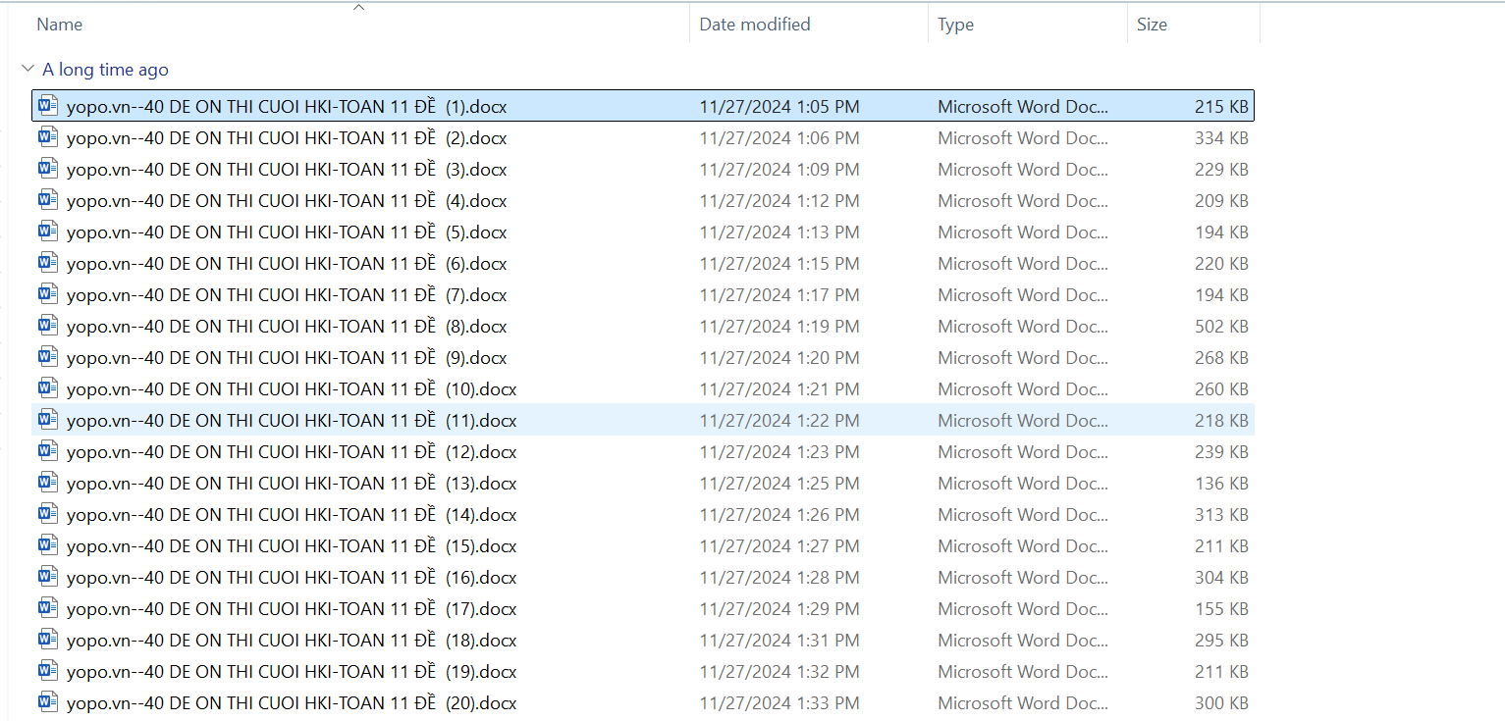Click the sort arrow above the Name column

358,8
